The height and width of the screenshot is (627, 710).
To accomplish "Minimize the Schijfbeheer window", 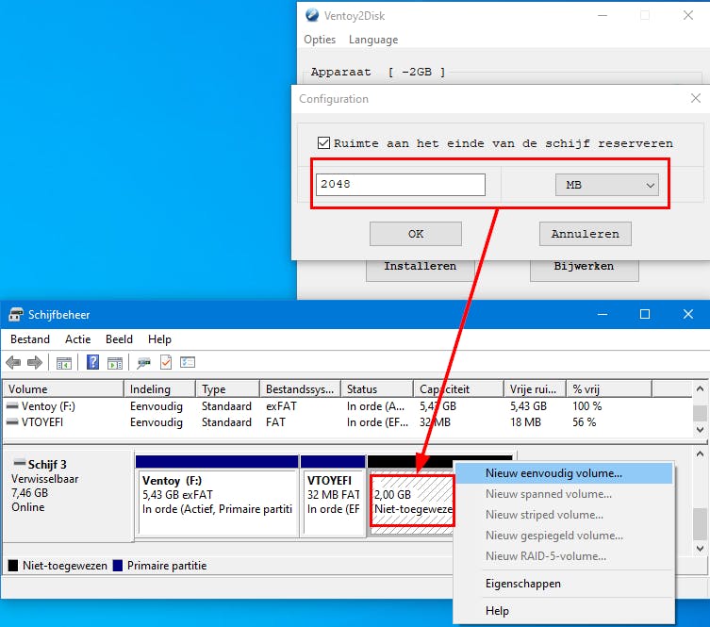I will point(603,314).
